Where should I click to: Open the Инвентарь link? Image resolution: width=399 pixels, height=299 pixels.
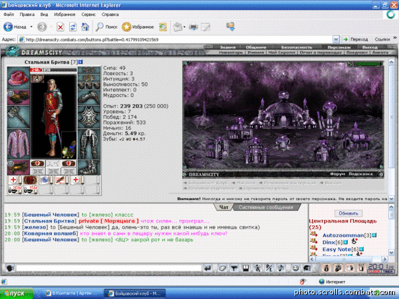(231, 52)
